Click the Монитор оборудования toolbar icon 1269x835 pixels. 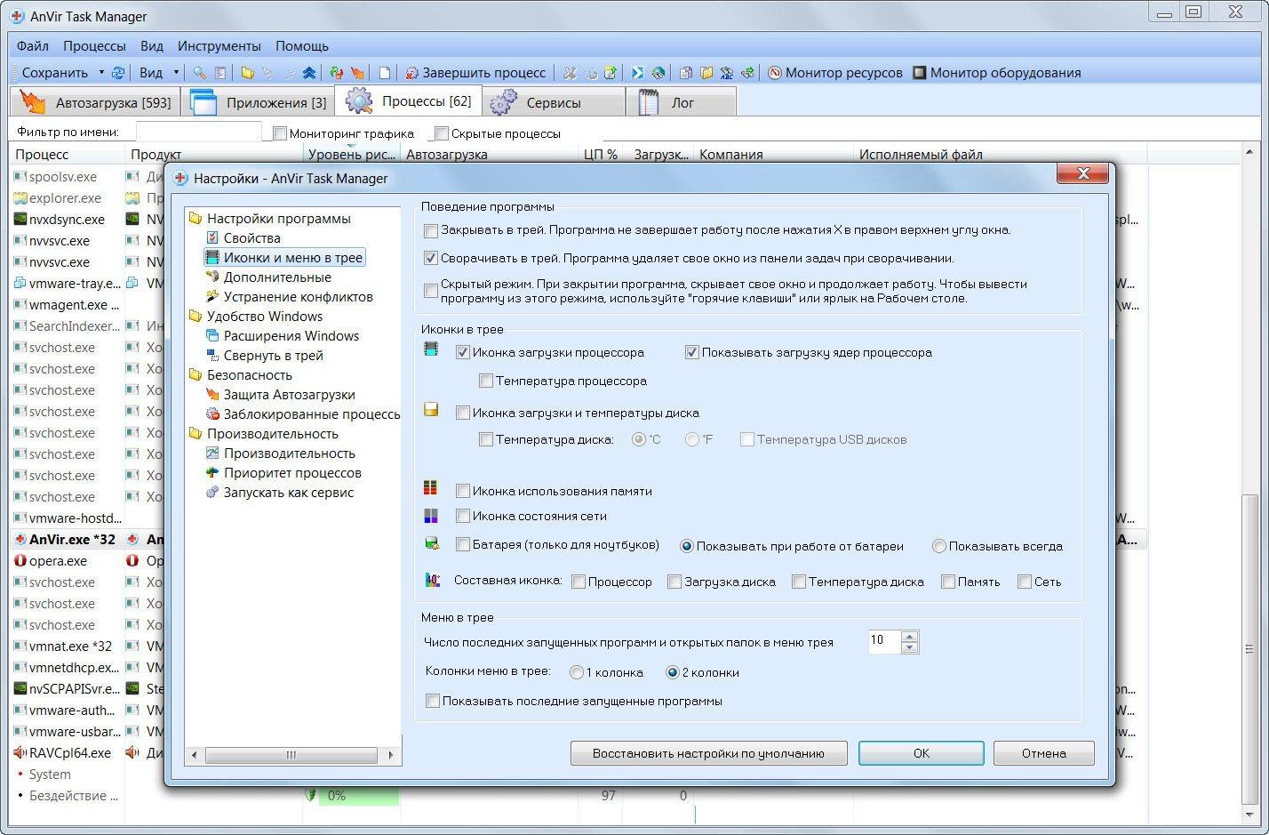920,73
